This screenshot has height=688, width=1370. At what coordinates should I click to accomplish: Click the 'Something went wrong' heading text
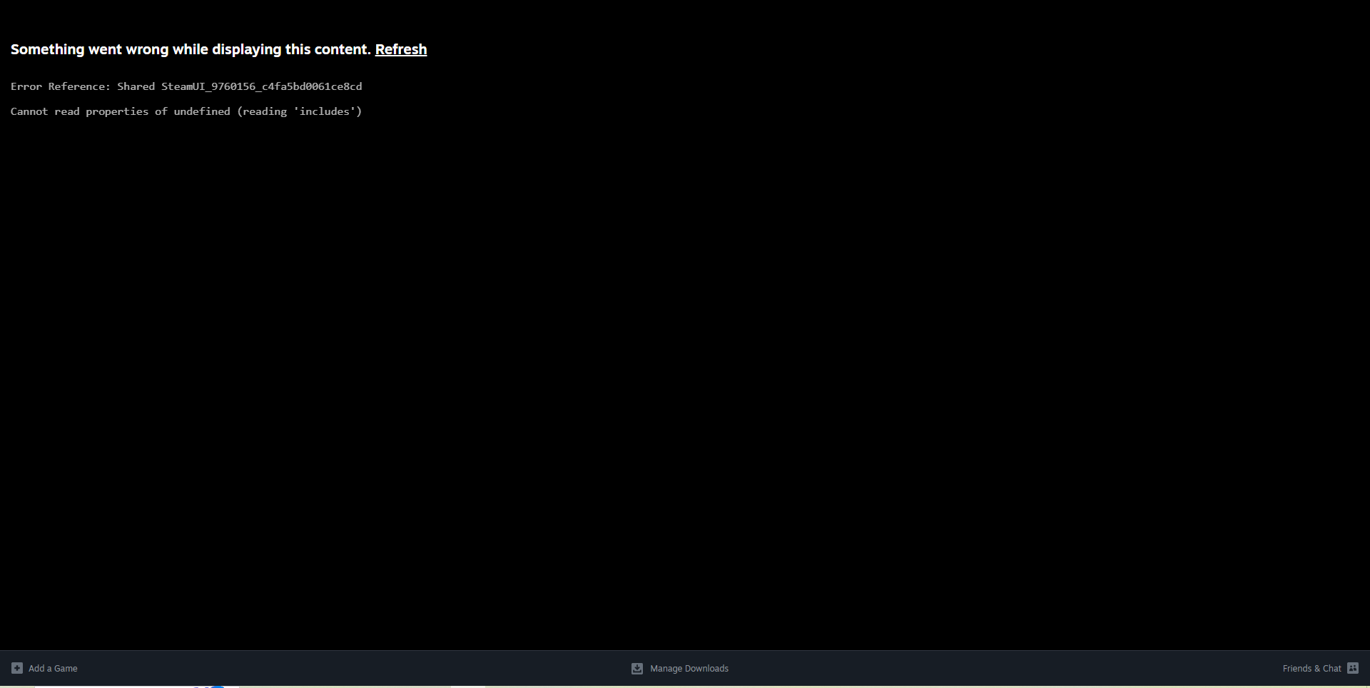191,49
